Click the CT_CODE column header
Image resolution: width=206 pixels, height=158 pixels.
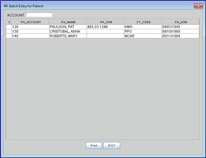[143, 22]
